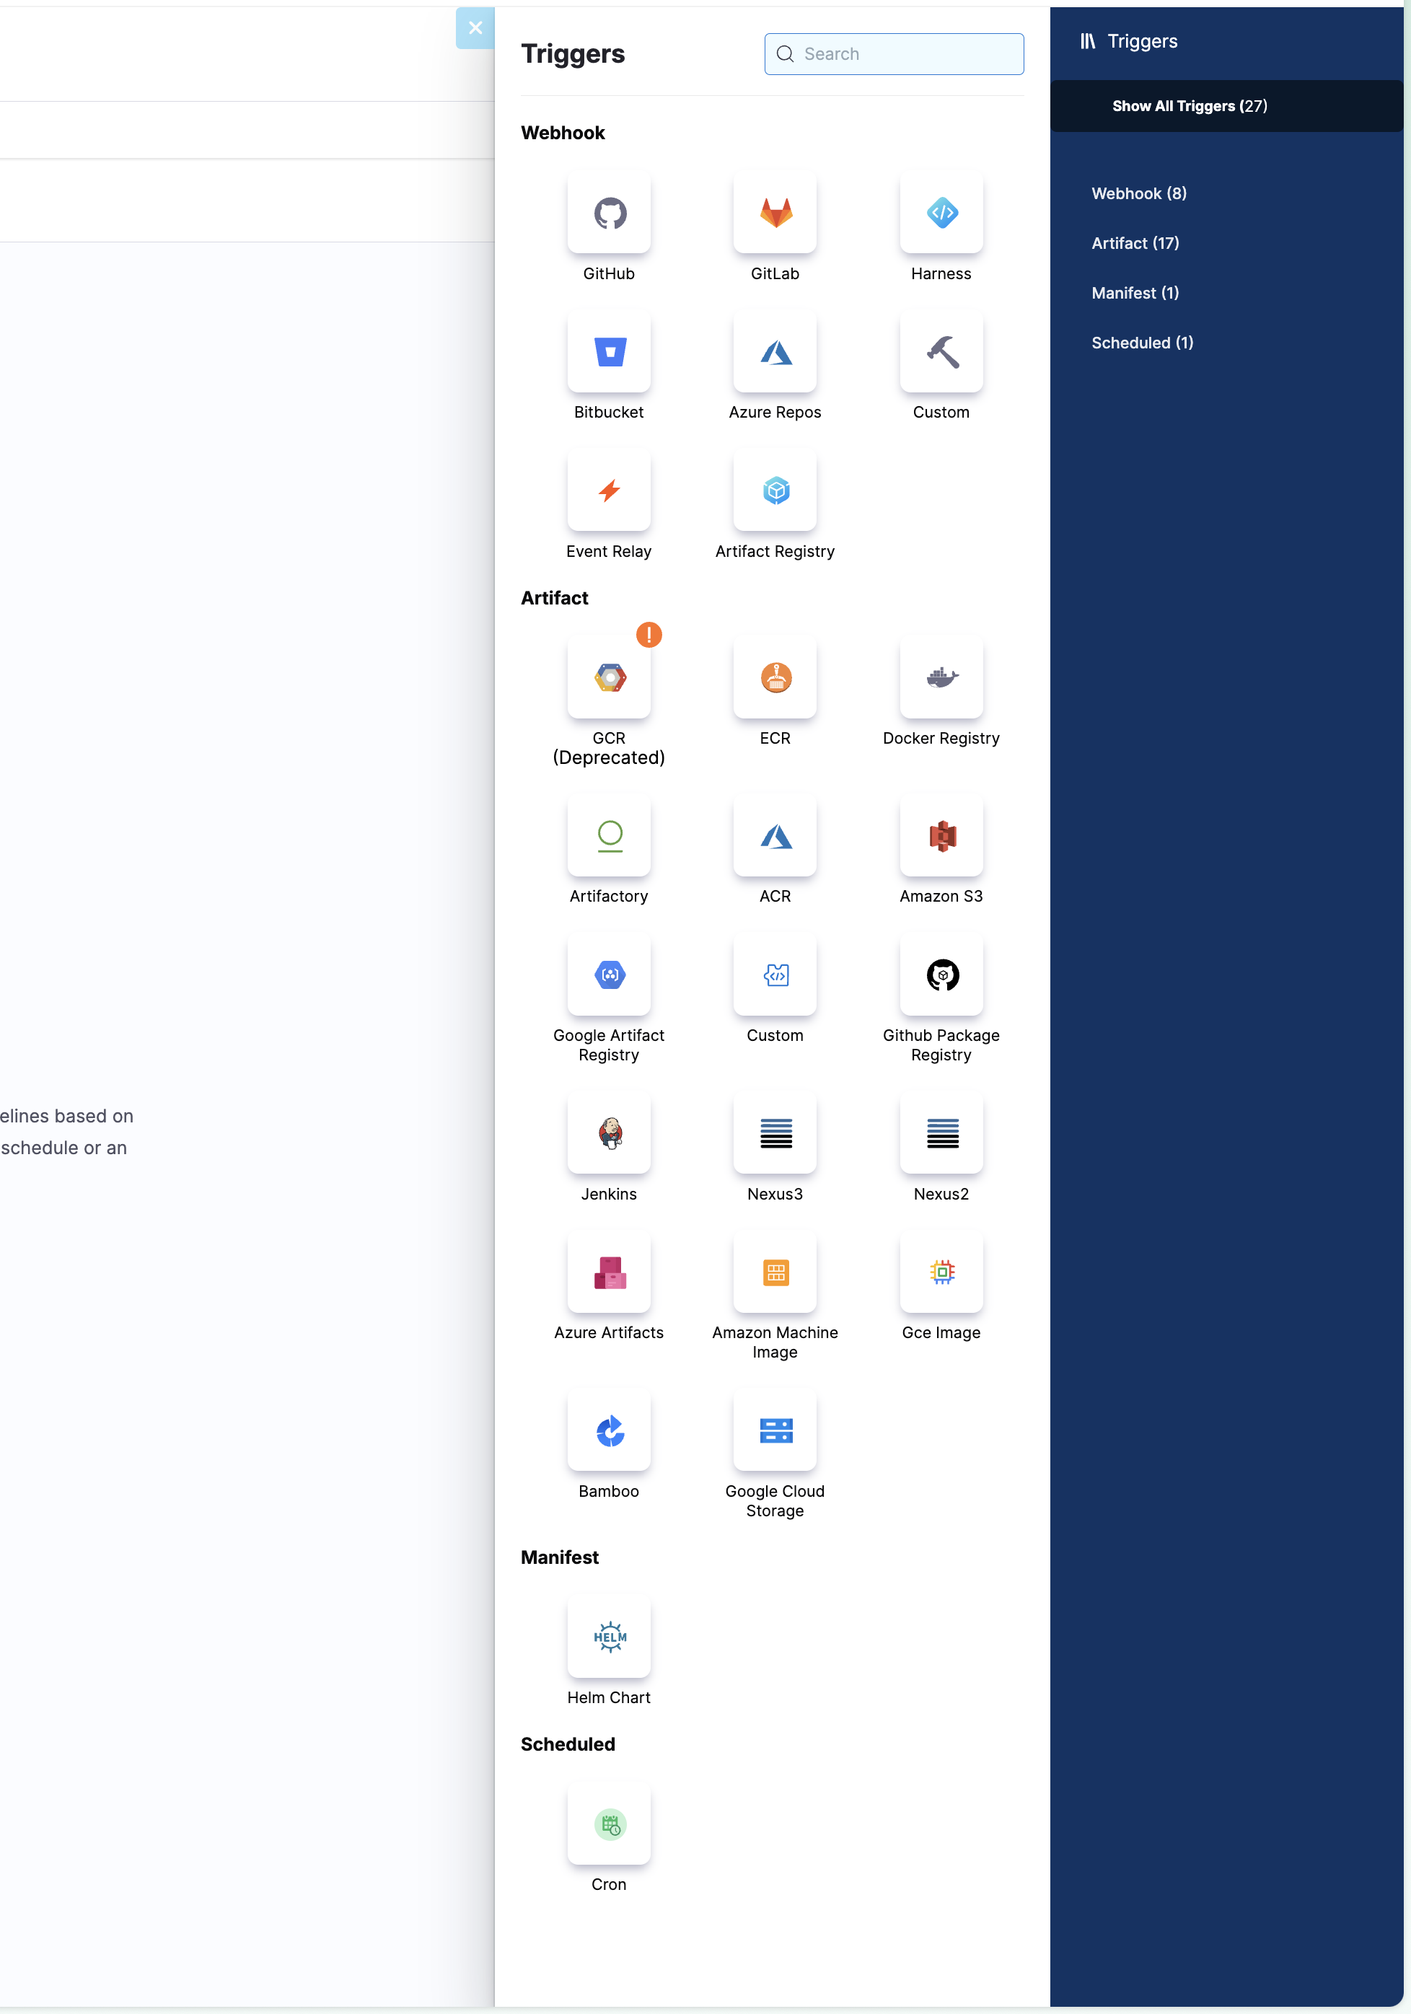This screenshot has width=1411, height=2014.
Task: Select the Helm Chart manifest trigger
Action: click(609, 1637)
